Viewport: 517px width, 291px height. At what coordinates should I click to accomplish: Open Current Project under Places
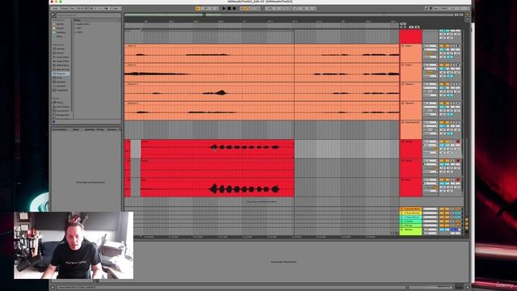pyautogui.click(x=62, y=111)
